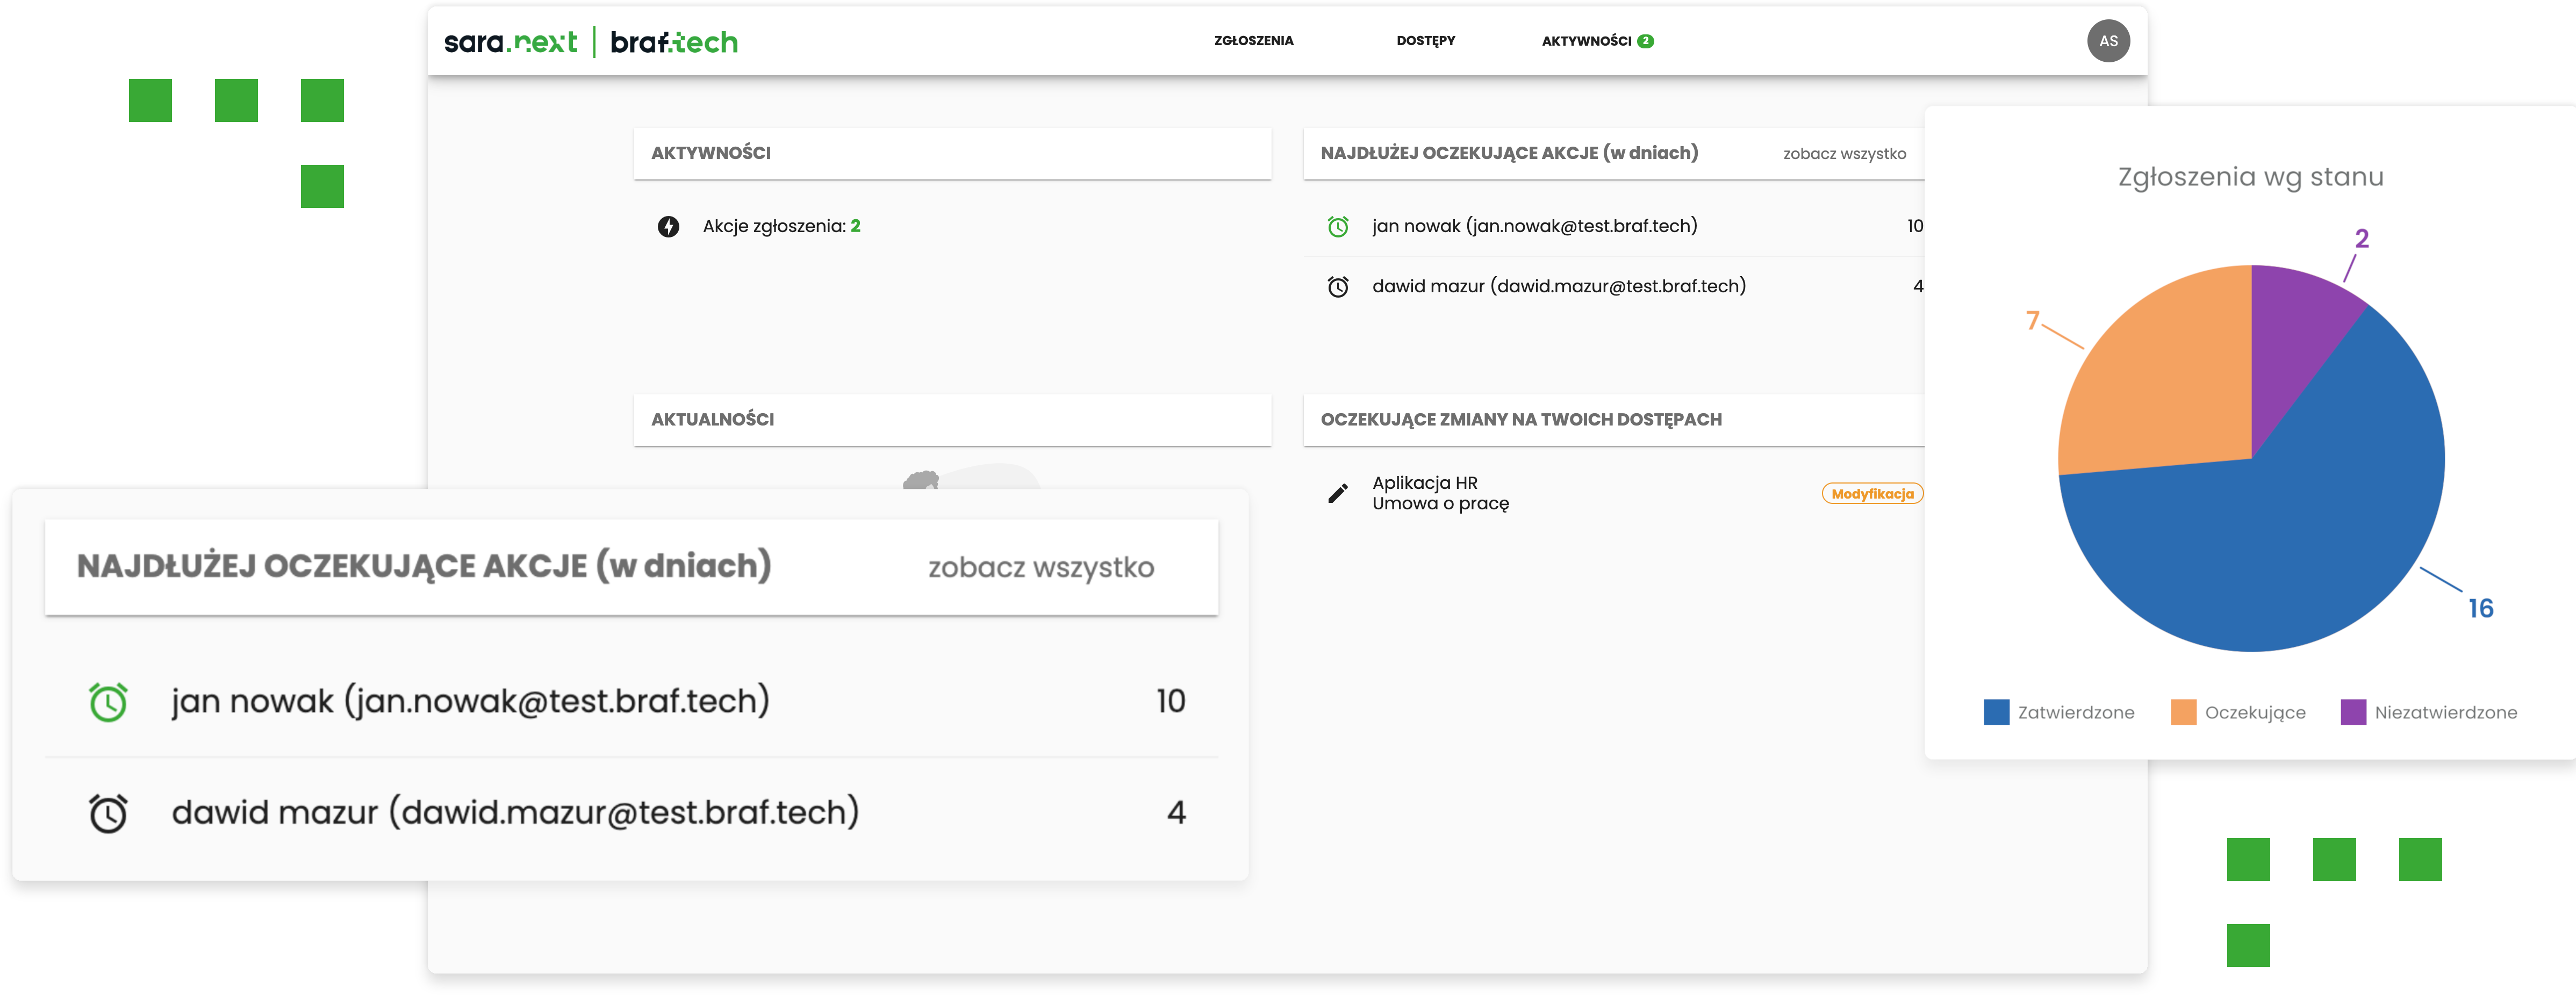Toggle the Oczekujące orange legend swatch
This screenshot has width=2576, height=995.
[x=2183, y=712]
